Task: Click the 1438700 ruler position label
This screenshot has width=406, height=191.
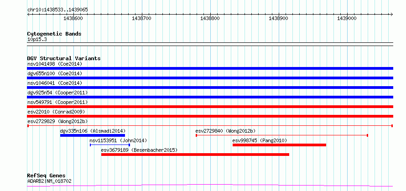Action: (142, 18)
